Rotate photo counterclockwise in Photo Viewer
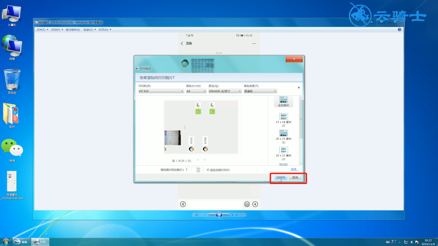Image resolution: width=438 pixels, height=246 pixels. (232, 215)
